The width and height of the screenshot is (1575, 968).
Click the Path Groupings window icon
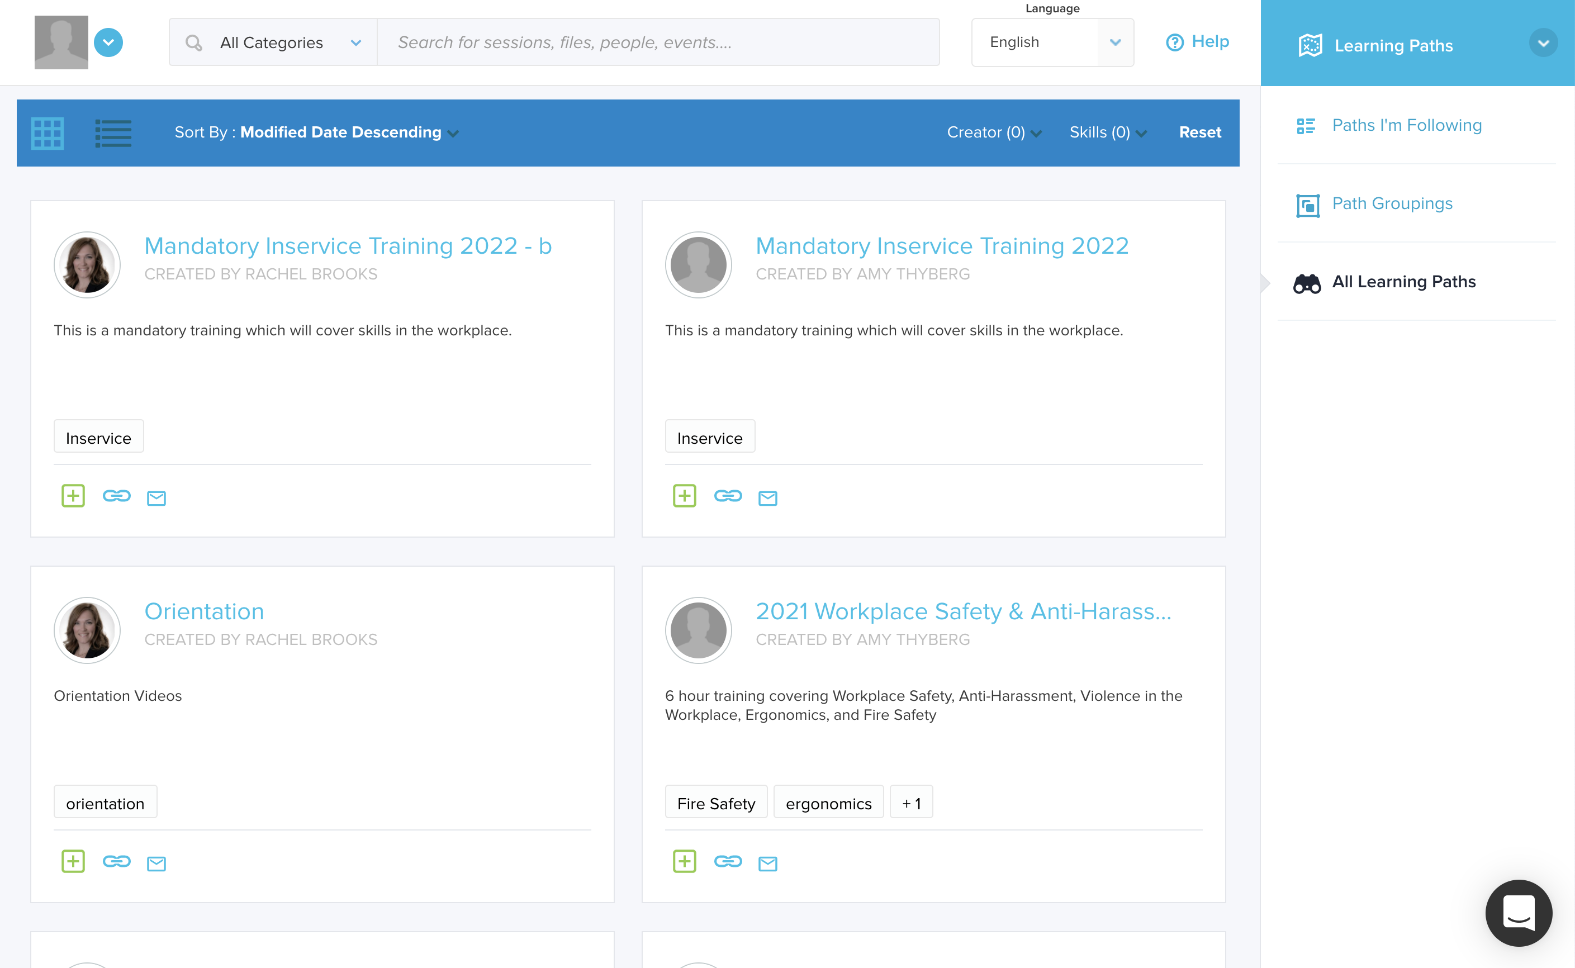pyautogui.click(x=1307, y=205)
